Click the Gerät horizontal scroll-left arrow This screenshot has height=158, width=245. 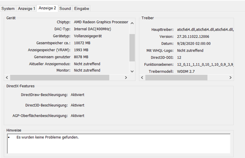tap(7, 77)
